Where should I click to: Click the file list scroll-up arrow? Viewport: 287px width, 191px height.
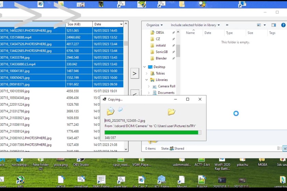pos(126,24)
